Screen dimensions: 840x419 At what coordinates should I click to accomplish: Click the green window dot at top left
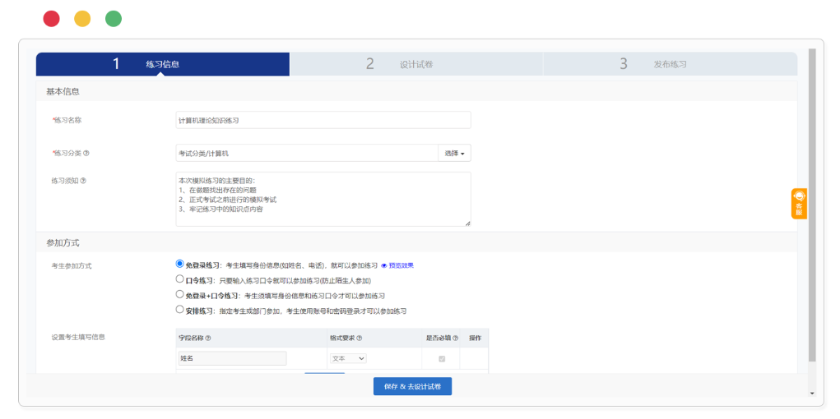click(x=114, y=19)
